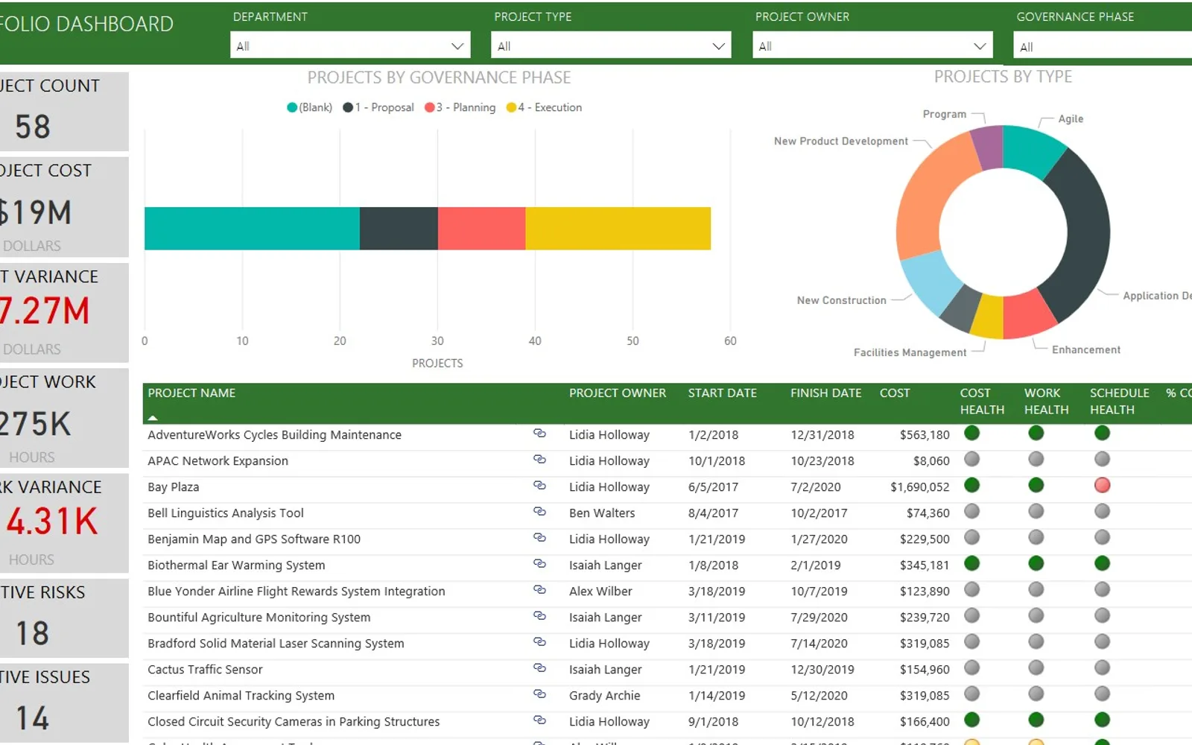Viewport: 1192px width, 745px height.
Task: Click the link icon for Closed Circuit Security Cameras
Action: click(x=539, y=720)
